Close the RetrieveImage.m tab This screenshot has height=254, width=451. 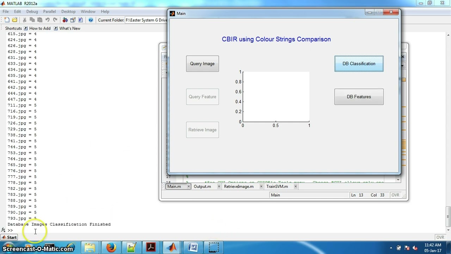coord(261,187)
